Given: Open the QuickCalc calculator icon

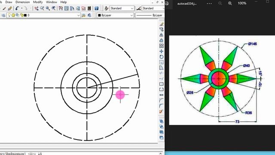Looking at the screenshot, I should coord(89,8).
